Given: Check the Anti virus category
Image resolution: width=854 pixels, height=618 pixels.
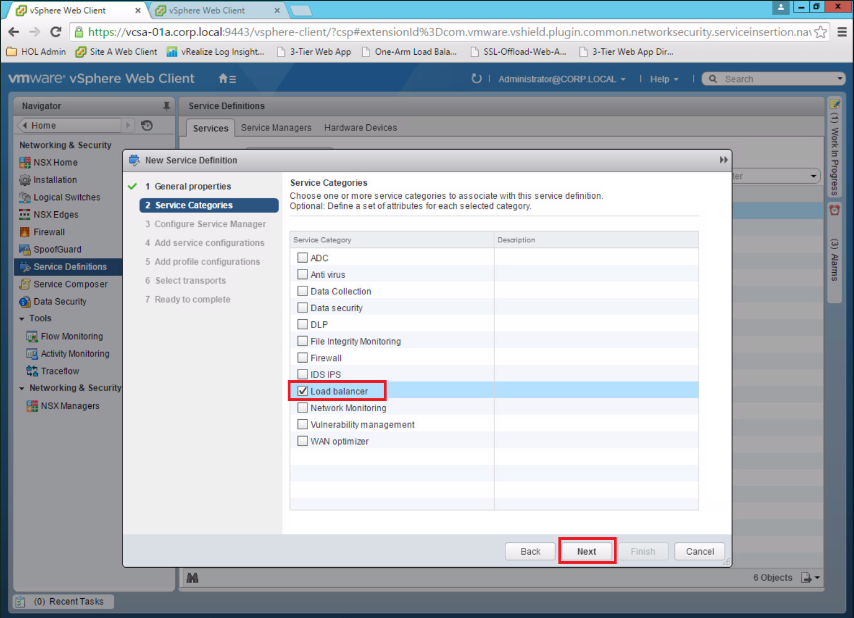Looking at the screenshot, I should [303, 275].
